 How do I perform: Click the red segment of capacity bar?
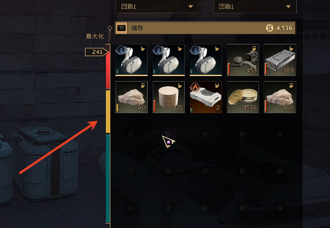(108, 70)
